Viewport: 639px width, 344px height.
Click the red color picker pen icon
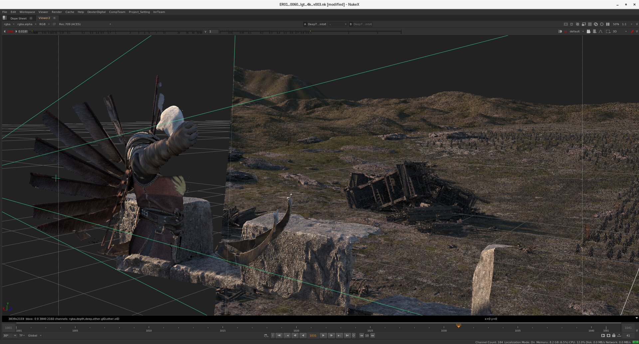click(632, 32)
